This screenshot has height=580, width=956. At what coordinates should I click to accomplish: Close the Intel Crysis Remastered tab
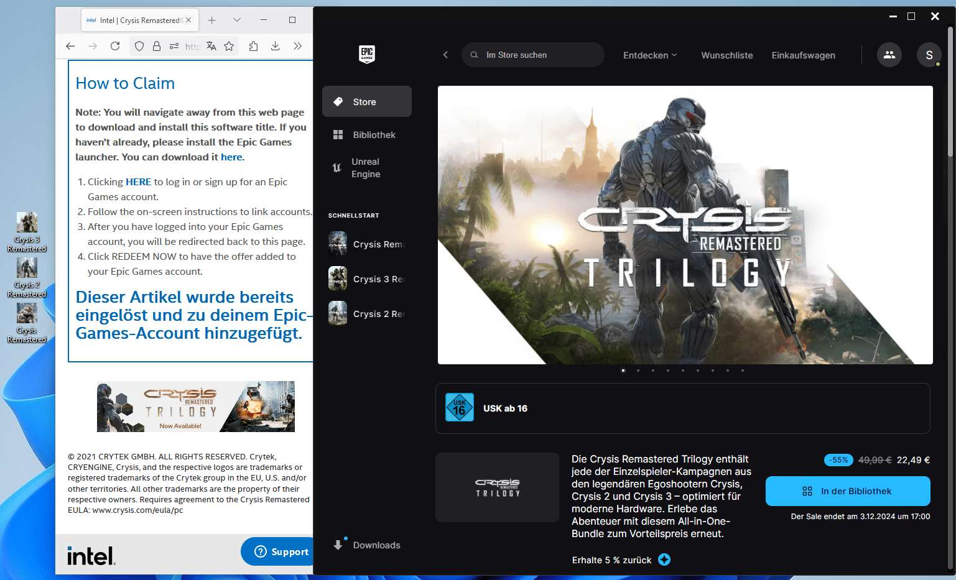coord(189,20)
